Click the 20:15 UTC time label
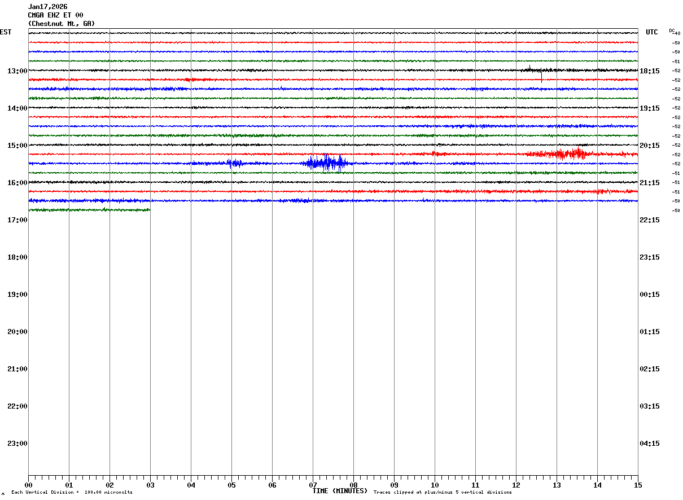The height and width of the screenshot is (500, 683). (x=650, y=146)
